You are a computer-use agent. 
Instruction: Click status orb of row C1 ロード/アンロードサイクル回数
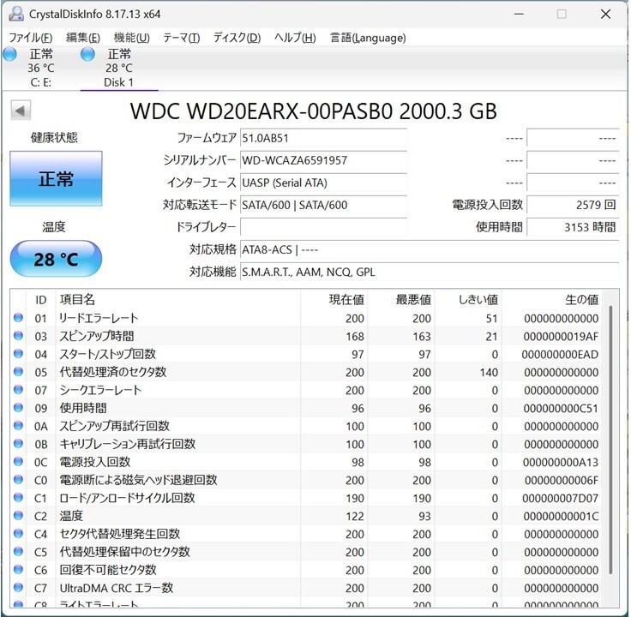click(x=18, y=497)
